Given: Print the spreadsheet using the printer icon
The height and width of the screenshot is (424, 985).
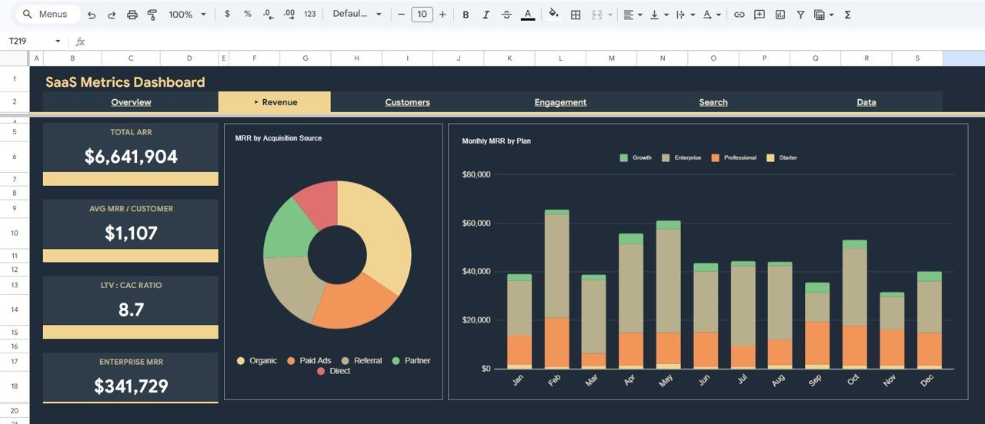Looking at the screenshot, I should click(132, 15).
